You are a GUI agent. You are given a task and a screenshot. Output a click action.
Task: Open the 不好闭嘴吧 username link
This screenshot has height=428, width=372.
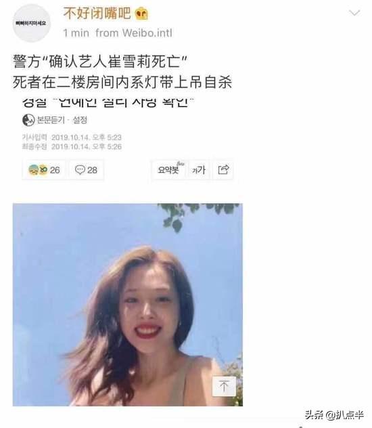coord(97,13)
